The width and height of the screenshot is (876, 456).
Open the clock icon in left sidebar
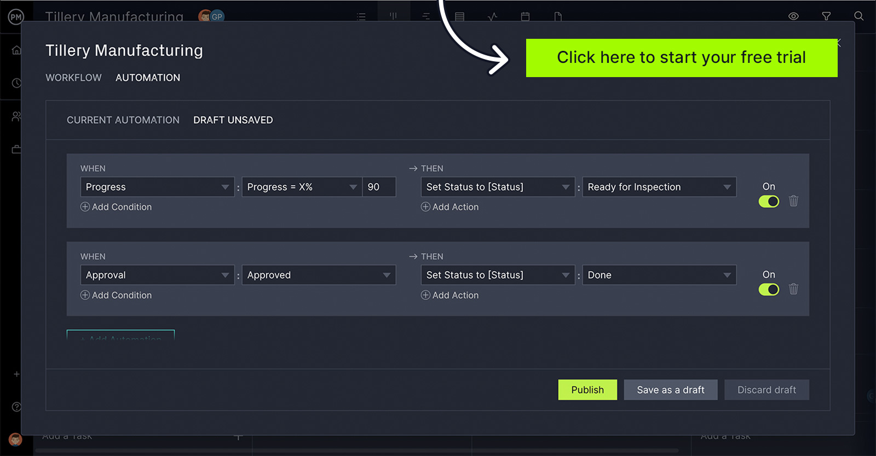[17, 83]
